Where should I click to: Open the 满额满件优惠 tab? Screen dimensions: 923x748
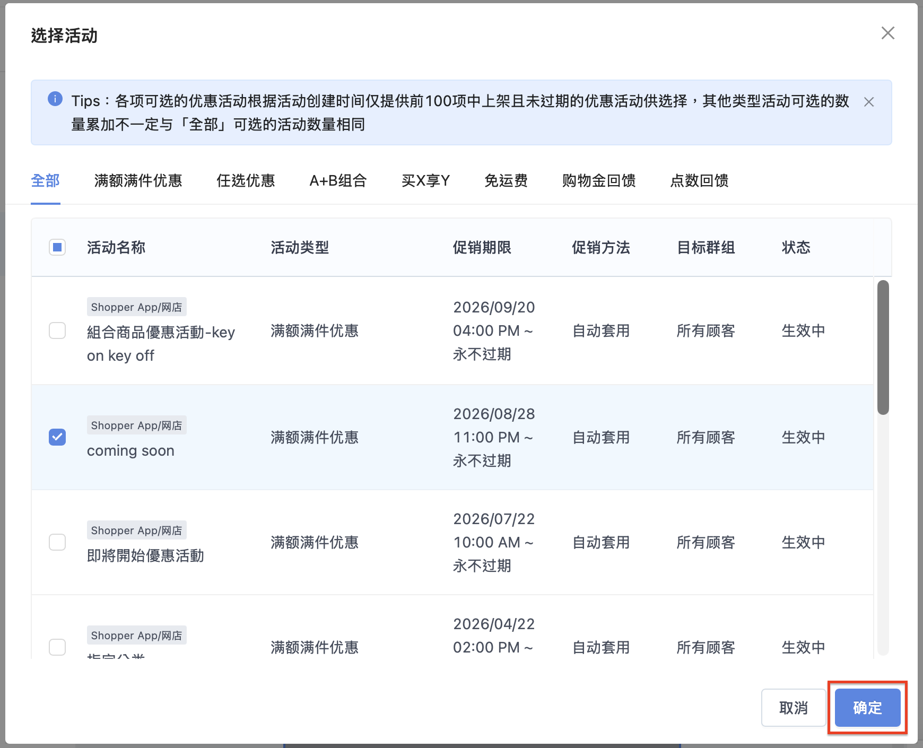tap(138, 181)
